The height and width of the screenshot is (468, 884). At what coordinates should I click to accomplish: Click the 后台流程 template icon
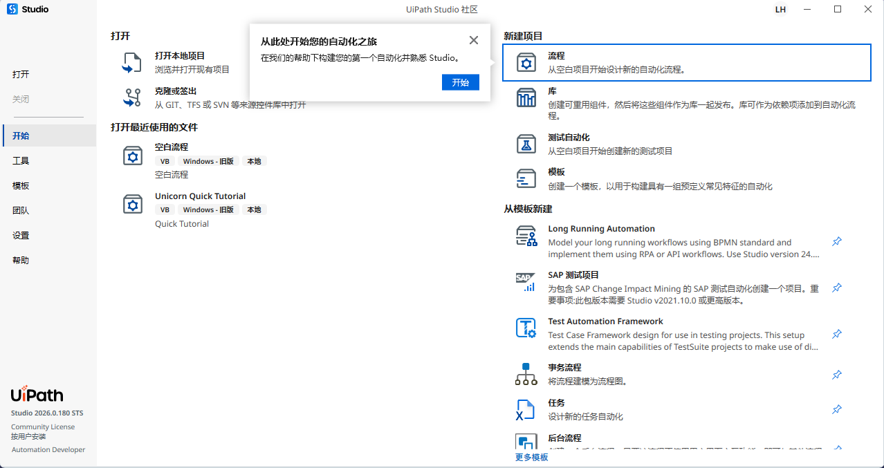[x=526, y=442]
